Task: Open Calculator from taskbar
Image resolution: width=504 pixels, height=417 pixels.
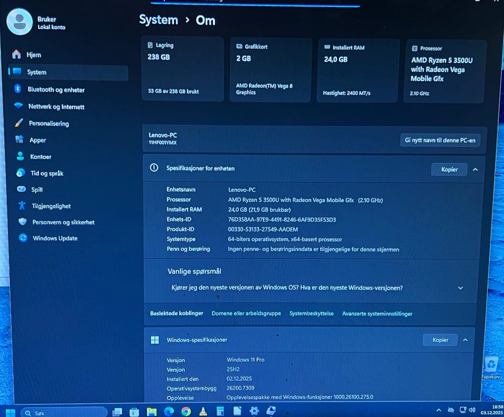Action: click(x=220, y=411)
